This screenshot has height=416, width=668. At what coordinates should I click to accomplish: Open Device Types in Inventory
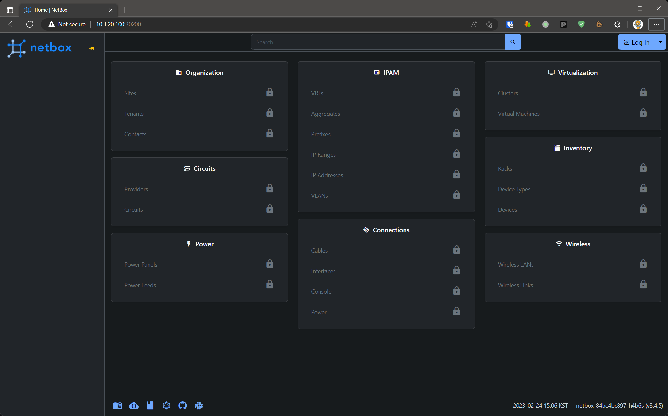(514, 189)
